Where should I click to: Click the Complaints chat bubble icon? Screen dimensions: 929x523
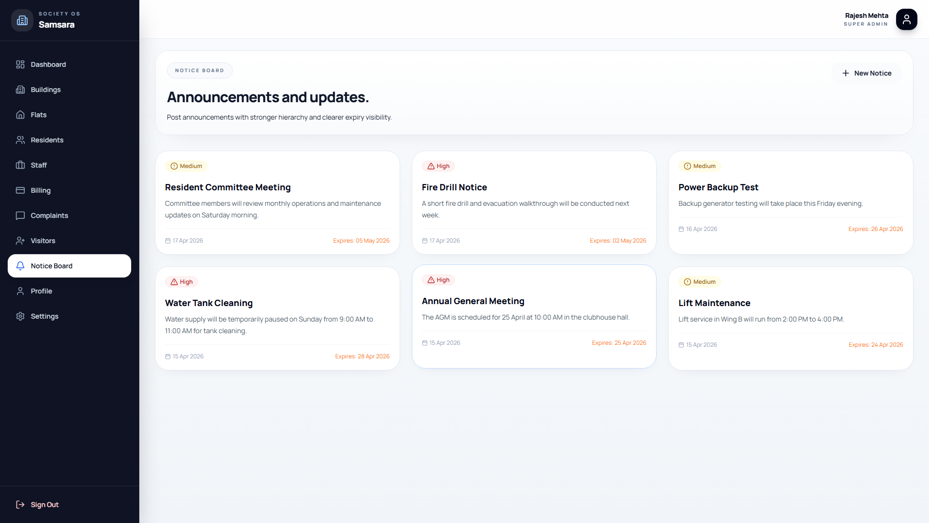pos(20,215)
